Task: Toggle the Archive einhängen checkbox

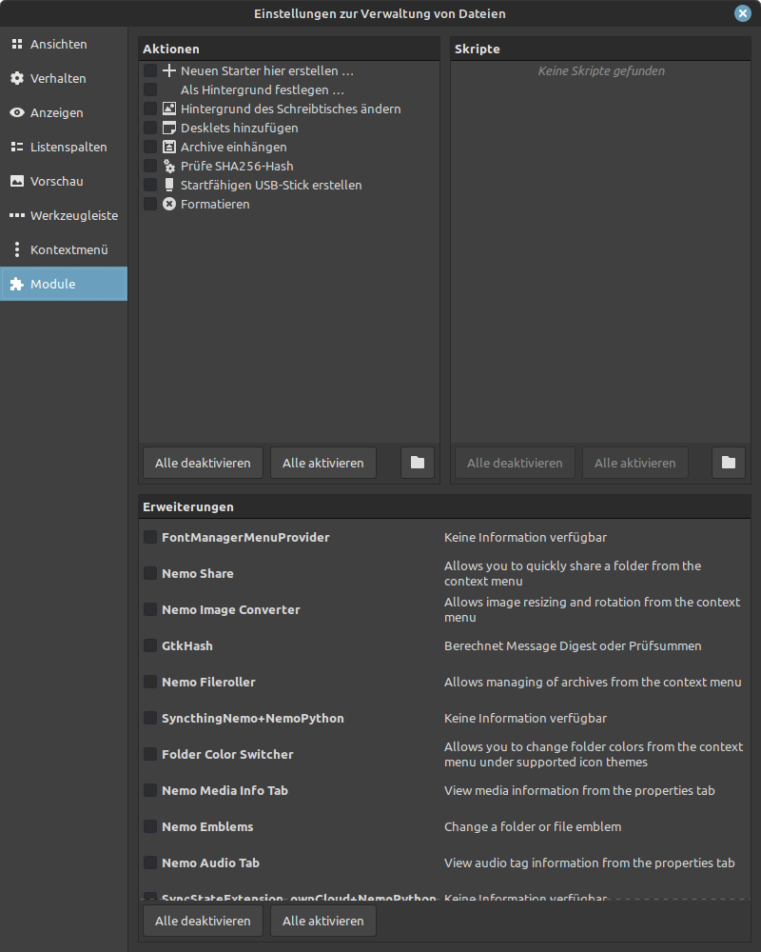Action: pyautogui.click(x=150, y=147)
